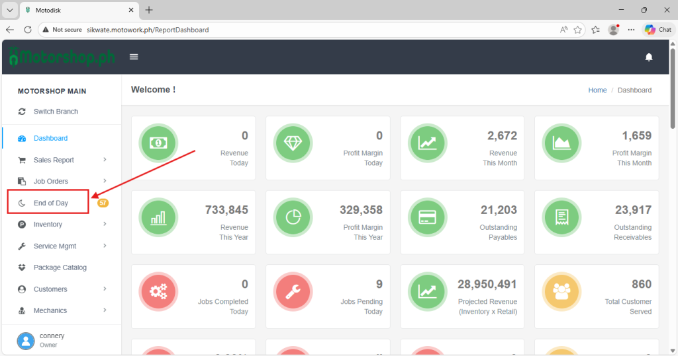Screen dimensions: 678x356
Task: Click the Home breadcrumb link
Action: (597, 90)
